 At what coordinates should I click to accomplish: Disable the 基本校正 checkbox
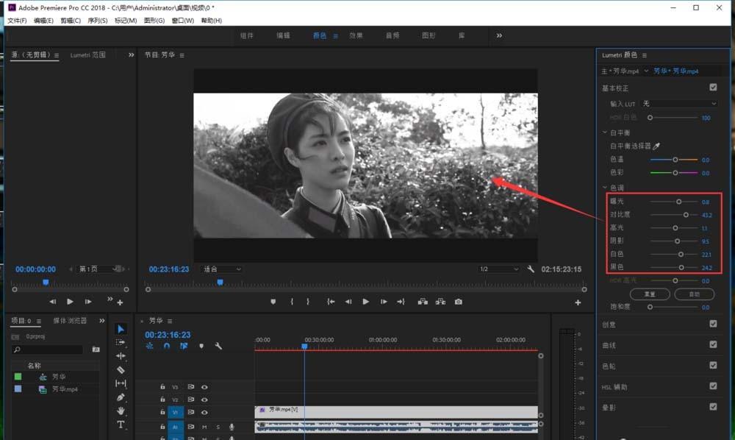tap(712, 87)
